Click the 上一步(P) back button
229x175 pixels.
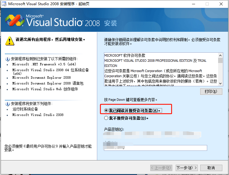(161, 168)
